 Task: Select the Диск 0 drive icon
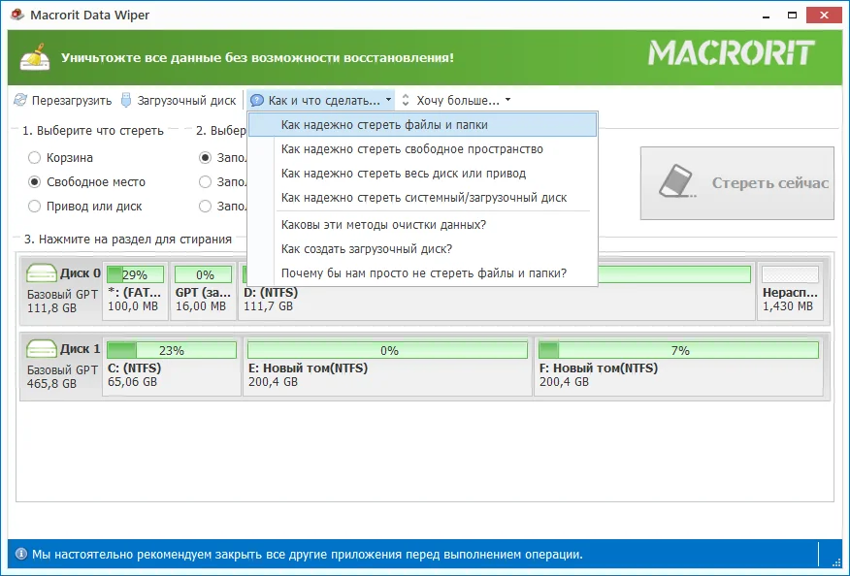[41, 272]
